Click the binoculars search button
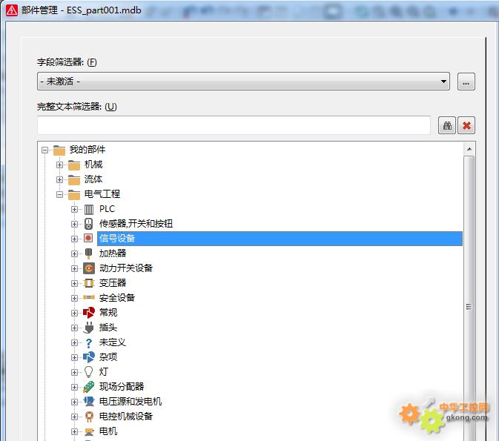This screenshot has width=499, height=441. (x=447, y=125)
